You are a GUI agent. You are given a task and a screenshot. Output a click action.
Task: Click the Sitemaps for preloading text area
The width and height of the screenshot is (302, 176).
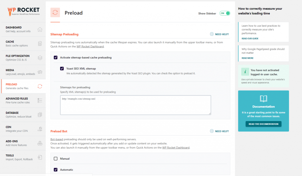pyautogui.click(x=136, y=105)
